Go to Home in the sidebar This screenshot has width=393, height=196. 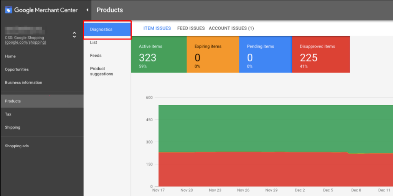[10, 56]
